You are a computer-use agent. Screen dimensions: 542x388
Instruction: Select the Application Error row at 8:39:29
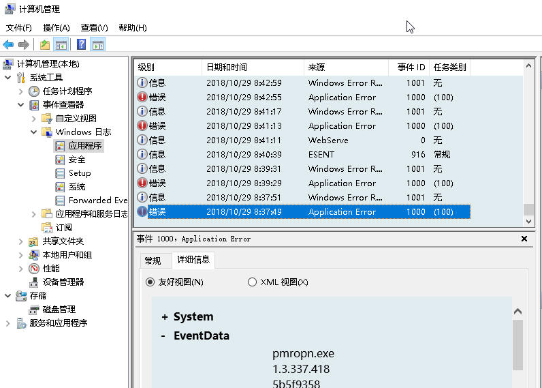click(x=302, y=183)
